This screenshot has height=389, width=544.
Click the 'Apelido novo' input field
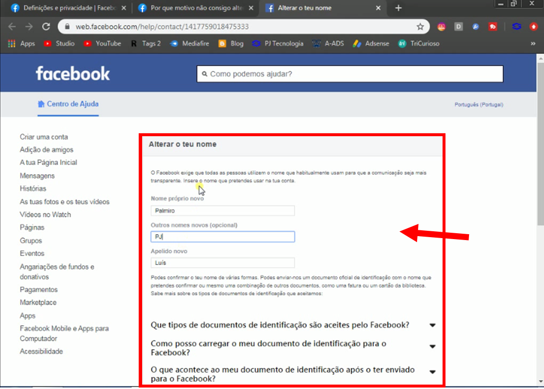(x=223, y=263)
